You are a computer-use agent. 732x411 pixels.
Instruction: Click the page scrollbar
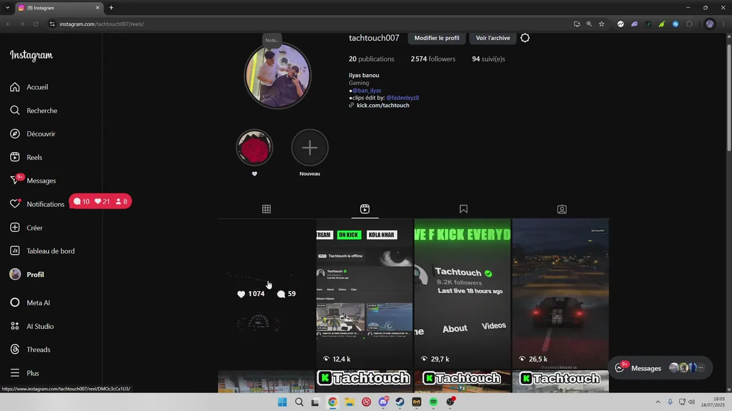pos(729,97)
